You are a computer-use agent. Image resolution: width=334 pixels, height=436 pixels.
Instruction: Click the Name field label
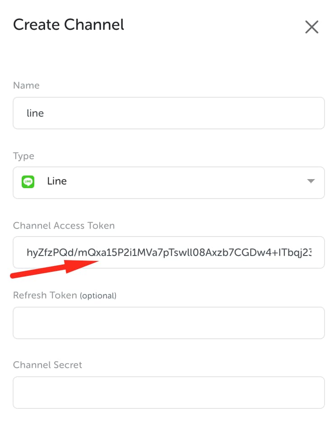(26, 85)
